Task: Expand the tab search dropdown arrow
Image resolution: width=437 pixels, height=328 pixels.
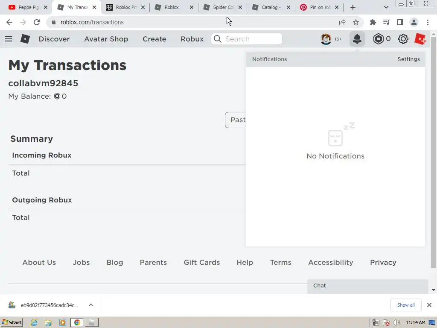Action: point(386,7)
